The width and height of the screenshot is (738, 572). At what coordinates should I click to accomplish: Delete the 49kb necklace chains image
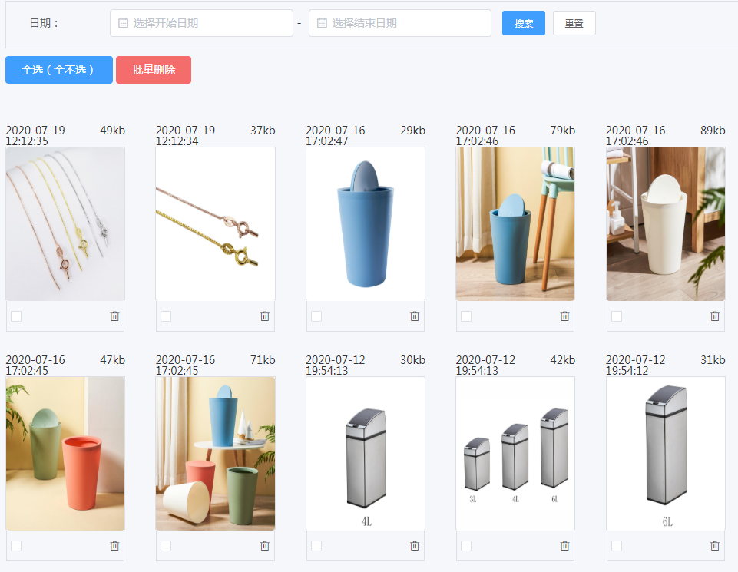(x=114, y=316)
